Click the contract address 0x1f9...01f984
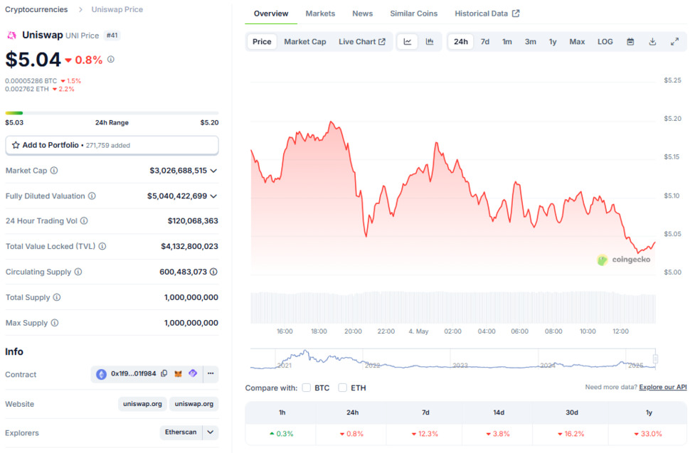 [x=134, y=373]
